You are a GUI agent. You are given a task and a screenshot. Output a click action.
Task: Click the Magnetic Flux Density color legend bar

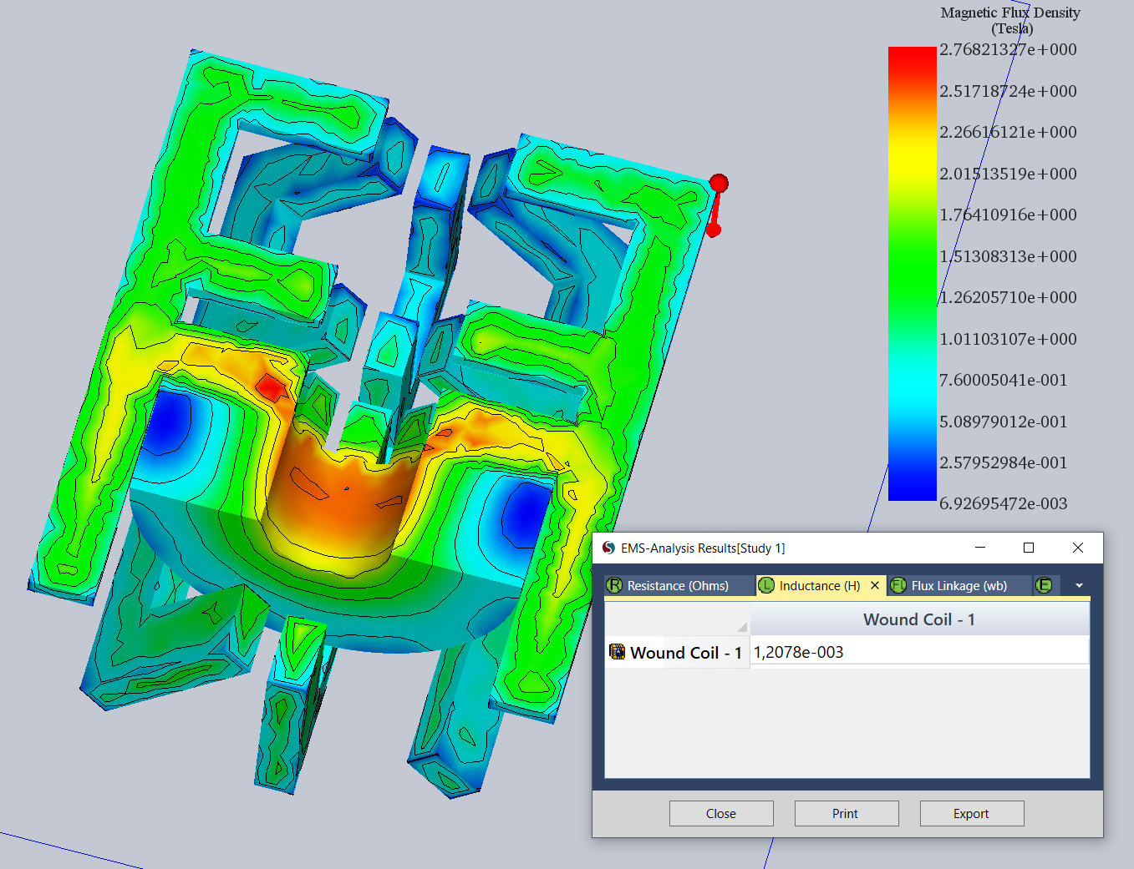[x=912, y=274]
